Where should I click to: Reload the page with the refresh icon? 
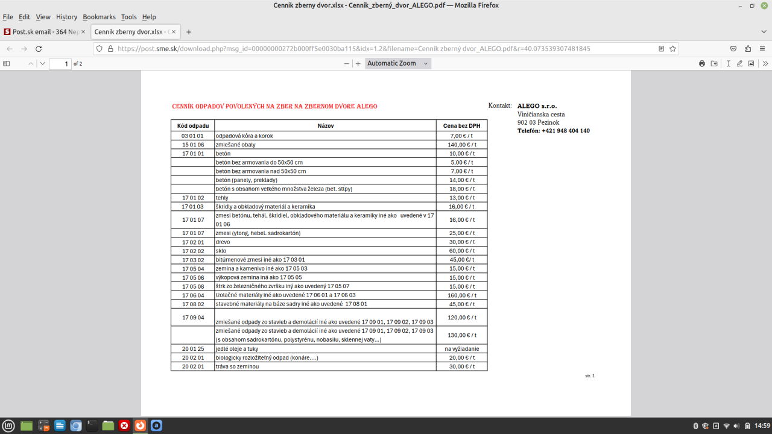pos(39,49)
